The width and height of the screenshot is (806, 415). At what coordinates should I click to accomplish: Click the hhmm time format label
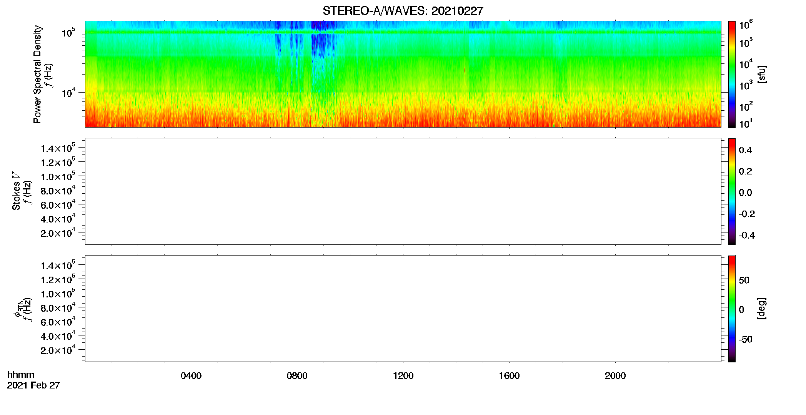coord(21,375)
